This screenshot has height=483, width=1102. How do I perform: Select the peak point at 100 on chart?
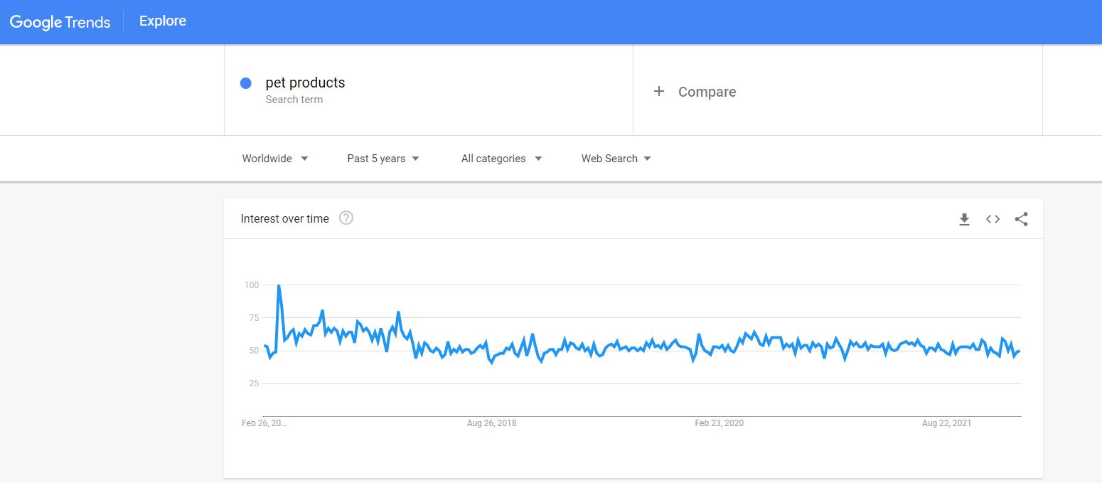click(278, 285)
